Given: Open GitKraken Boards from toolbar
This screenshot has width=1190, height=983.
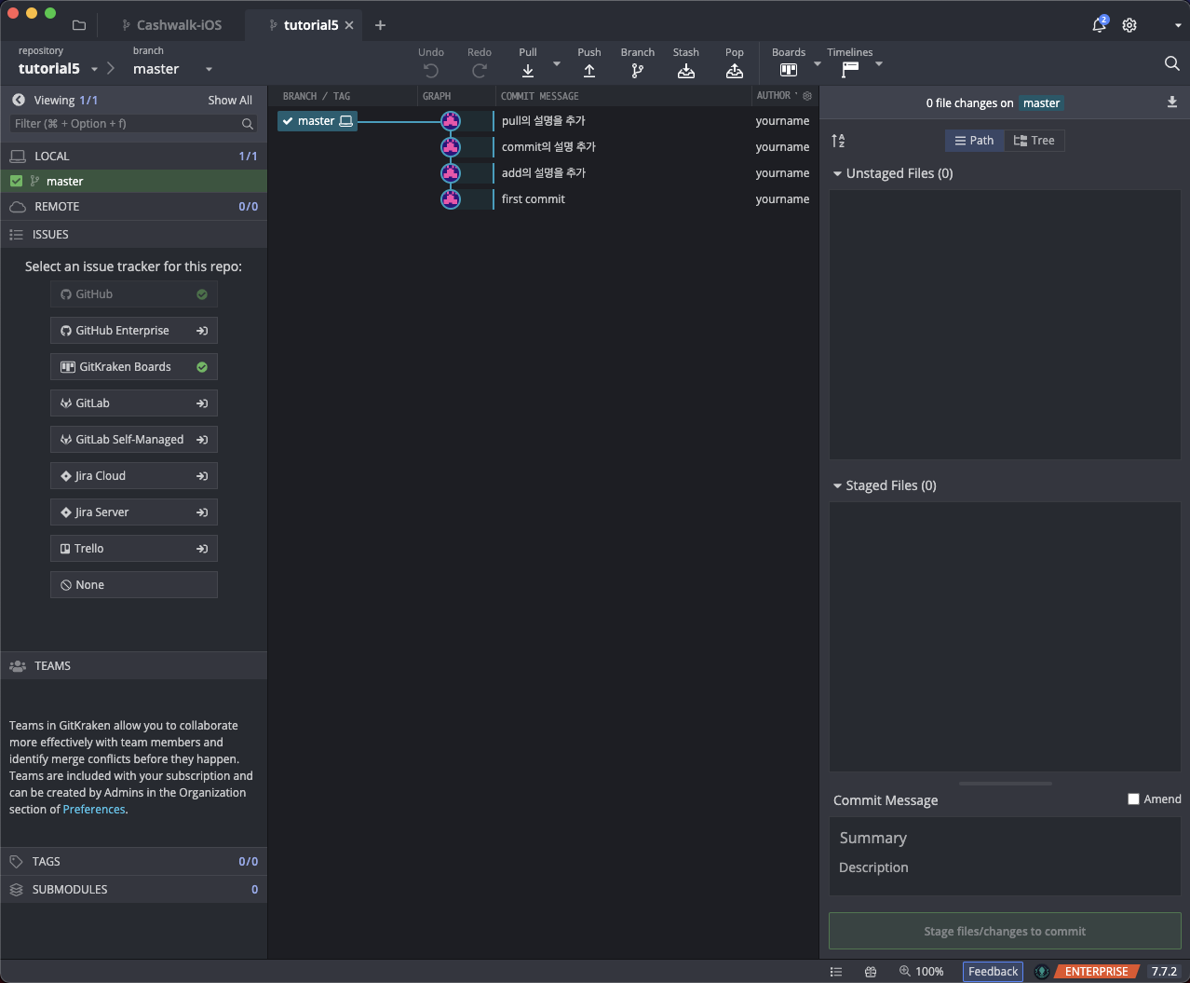Looking at the screenshot, I should click(789, 70).
